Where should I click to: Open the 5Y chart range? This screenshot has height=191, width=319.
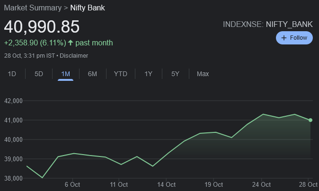point(175,74)
